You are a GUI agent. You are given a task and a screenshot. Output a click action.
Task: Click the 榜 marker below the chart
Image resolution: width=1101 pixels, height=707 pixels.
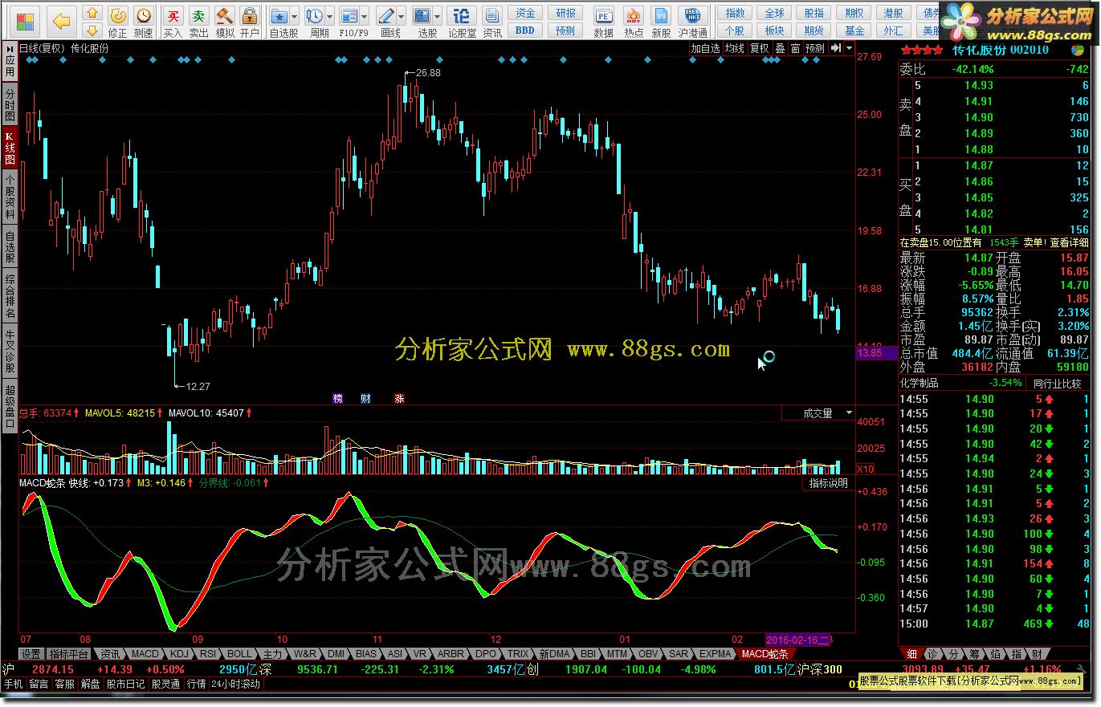tap(337, 398)
